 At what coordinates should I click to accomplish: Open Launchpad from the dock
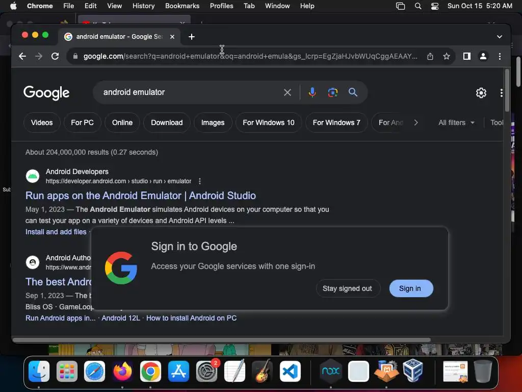point(67,371)
